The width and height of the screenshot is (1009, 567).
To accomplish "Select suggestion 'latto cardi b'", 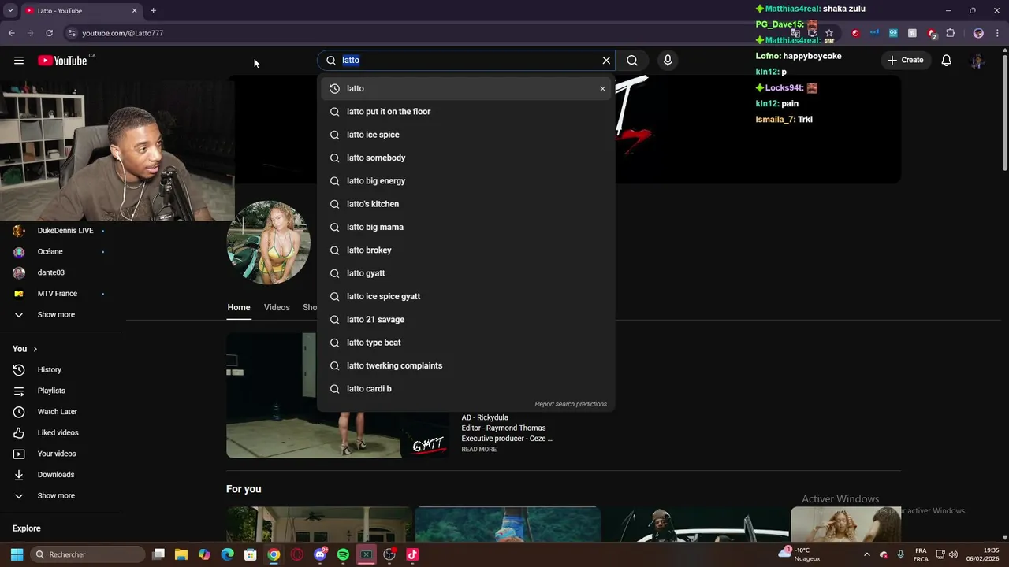I will [x=466, y=389].
